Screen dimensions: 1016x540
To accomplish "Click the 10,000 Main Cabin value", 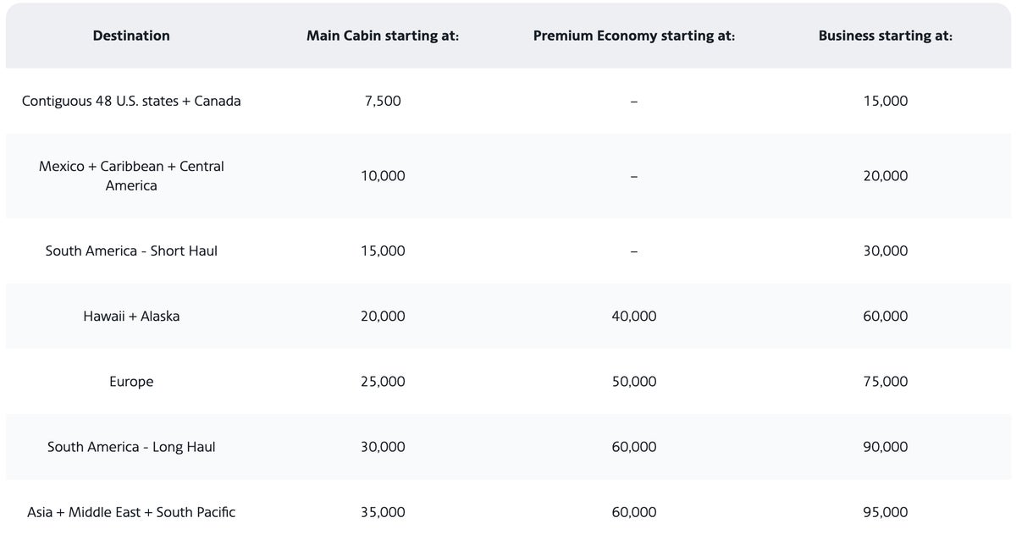I will pos(383,176).
